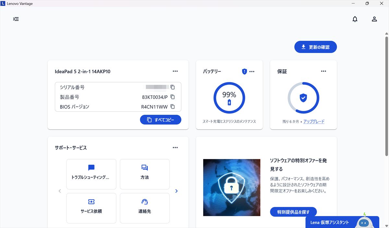Show next support services with right chevron
The width and height of the screenshot is (389, 228).
[176, 191]
